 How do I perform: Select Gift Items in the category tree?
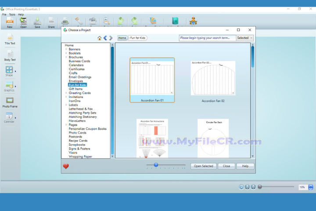point(75,89)
